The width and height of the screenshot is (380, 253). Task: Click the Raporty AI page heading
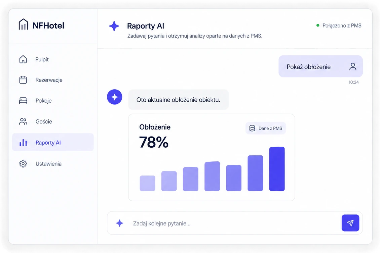pyautogui.click(x=145, y=26)
